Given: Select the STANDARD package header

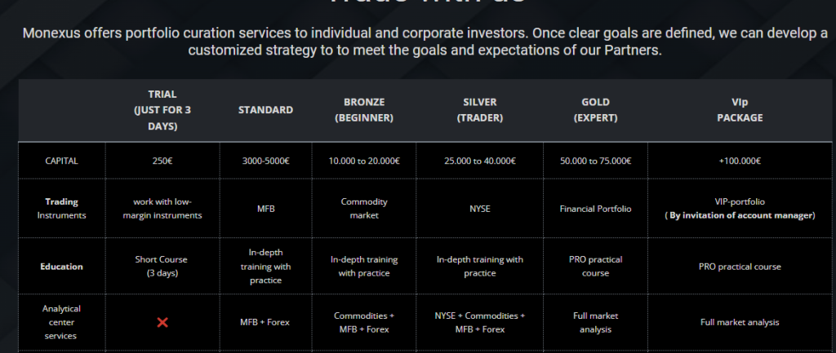Looking at the screenshot, I should (x=265, y=110).
